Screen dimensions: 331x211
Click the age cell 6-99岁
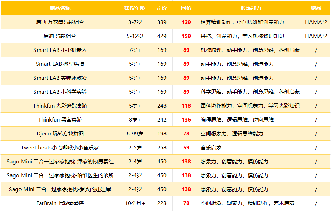(135, 134)
